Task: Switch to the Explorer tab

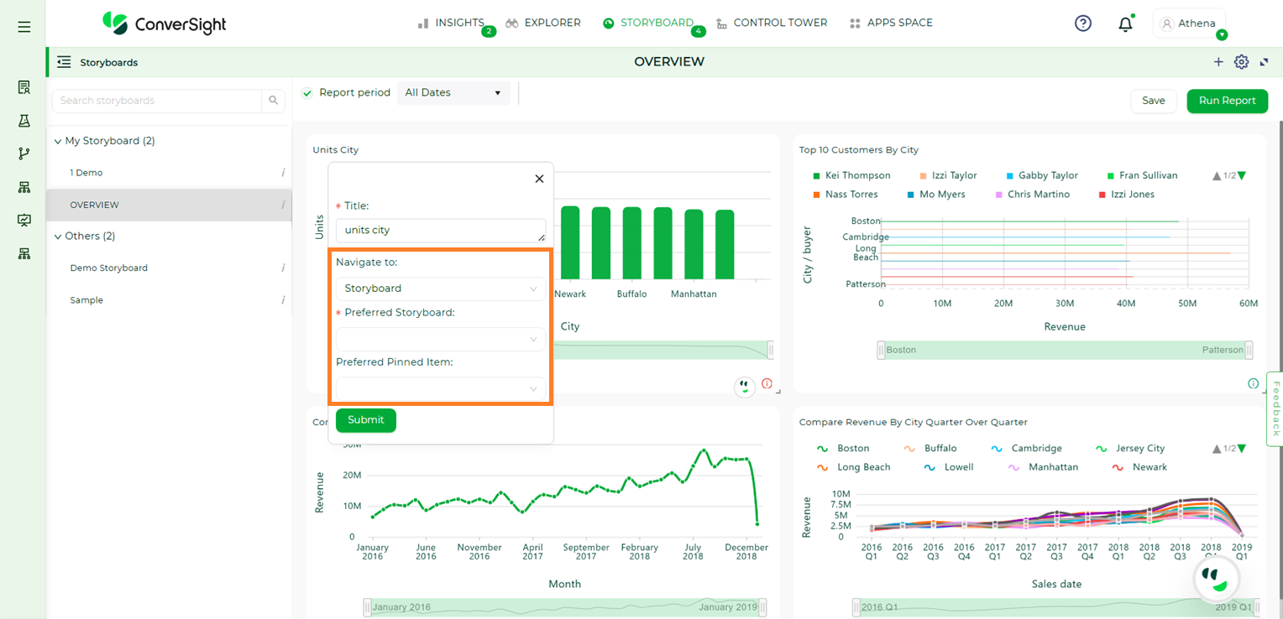Action: (543, 23)
